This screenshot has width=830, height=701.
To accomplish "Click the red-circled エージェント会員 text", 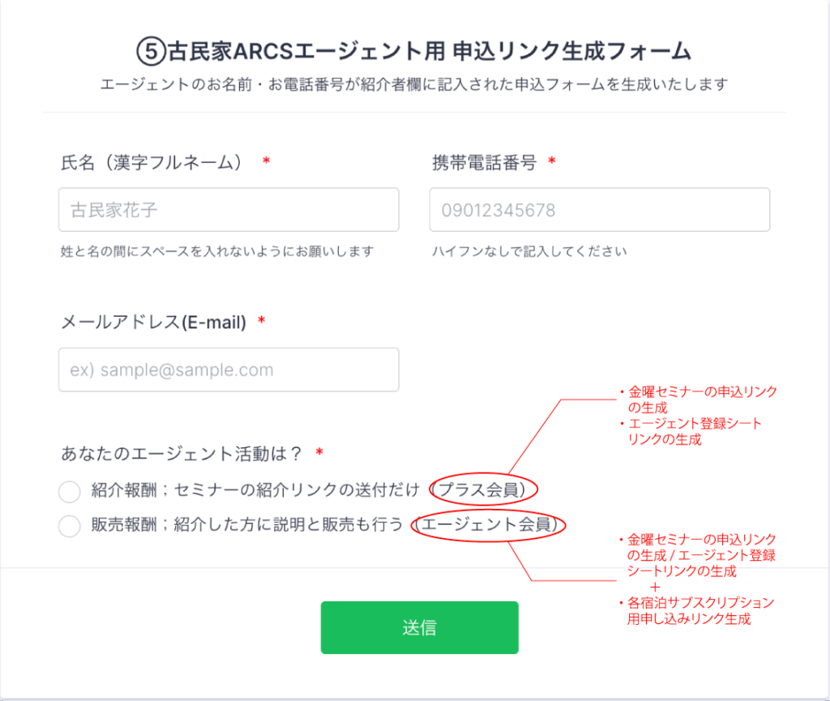I will (489, 524).
